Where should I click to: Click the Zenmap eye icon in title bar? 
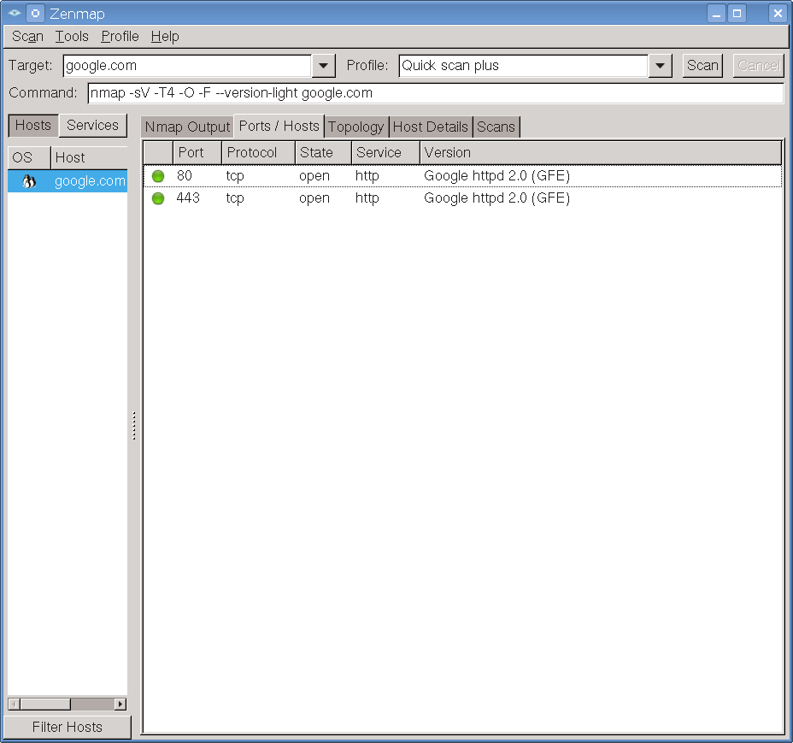(x=15, y=13)
